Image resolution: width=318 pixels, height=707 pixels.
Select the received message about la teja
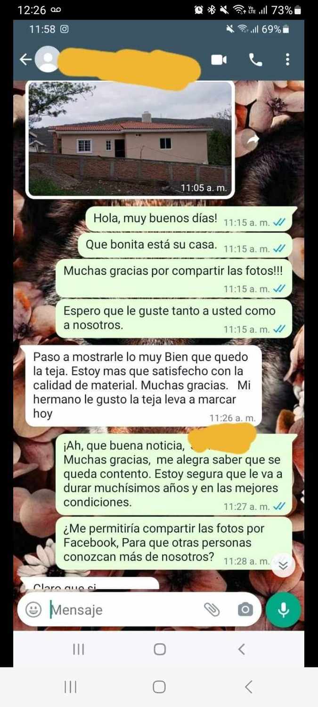(x=143, y=386)
